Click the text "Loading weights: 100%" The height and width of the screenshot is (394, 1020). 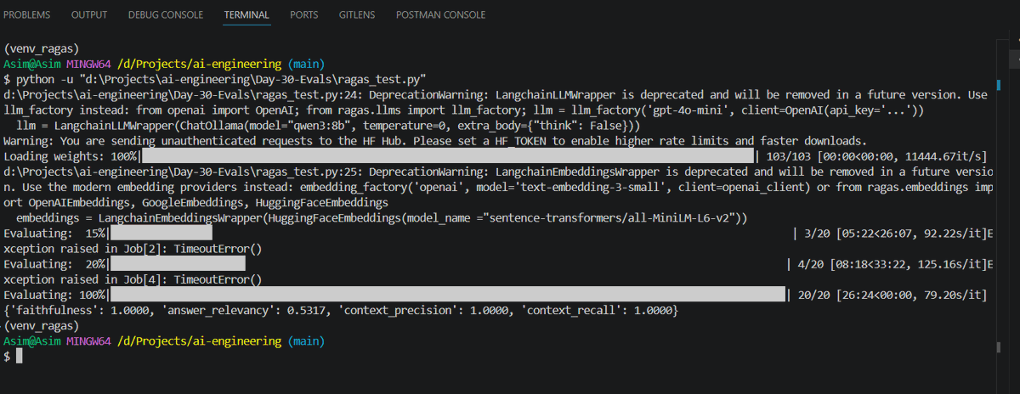(x=71, y=156)
